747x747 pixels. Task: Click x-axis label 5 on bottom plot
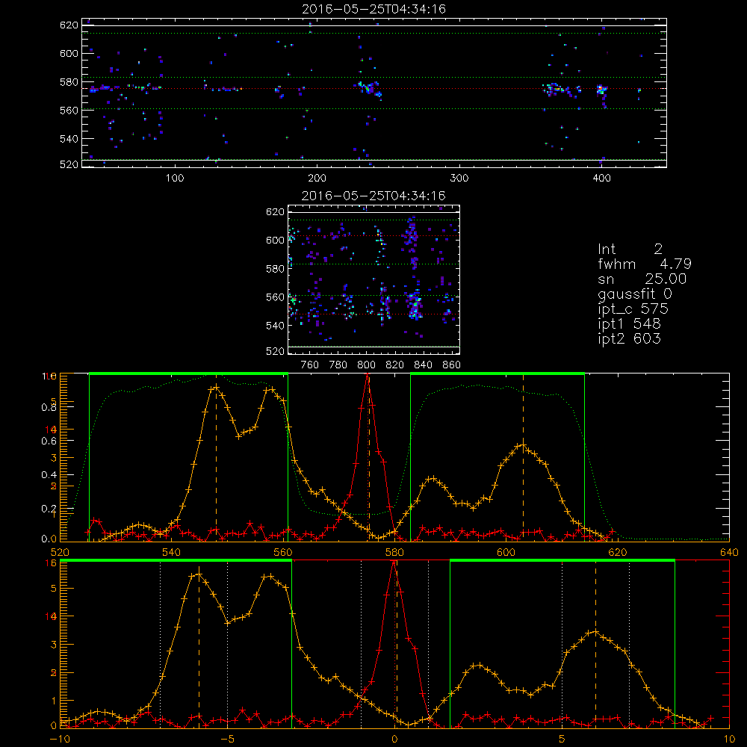(562, 740)
